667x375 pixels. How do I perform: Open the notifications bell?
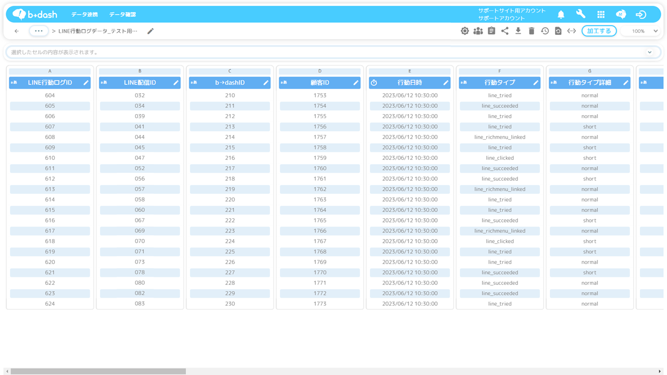[561, 15]
